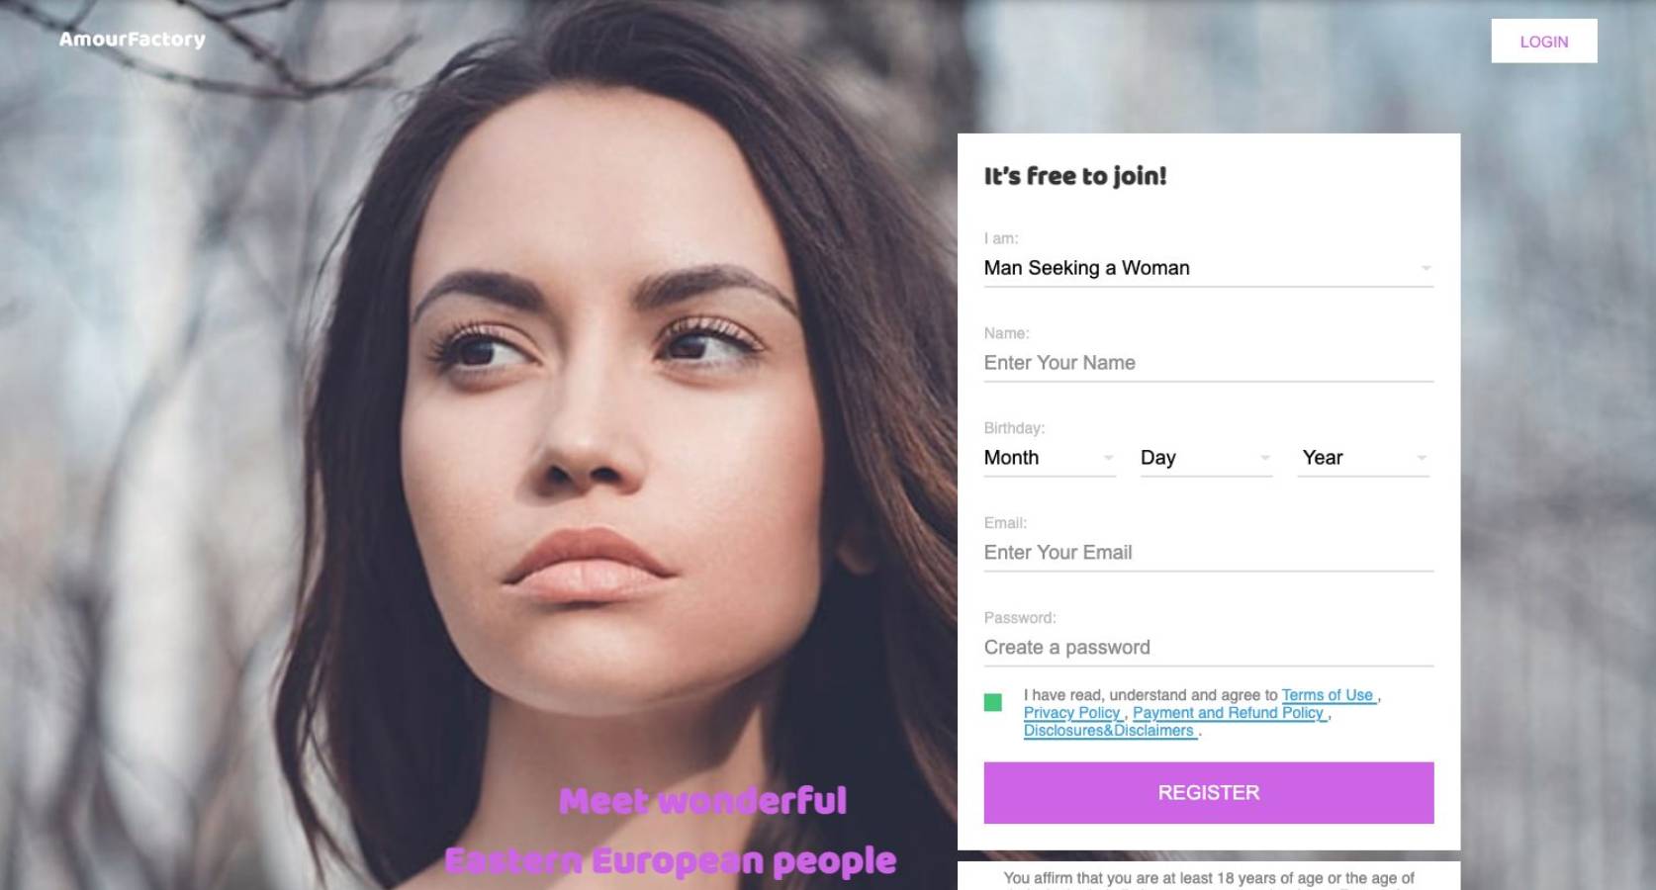The width and height of the screenshot is (1656, 890).
Task: Toggle the green terms agreement checkbox
Action: tap(993, 703)
